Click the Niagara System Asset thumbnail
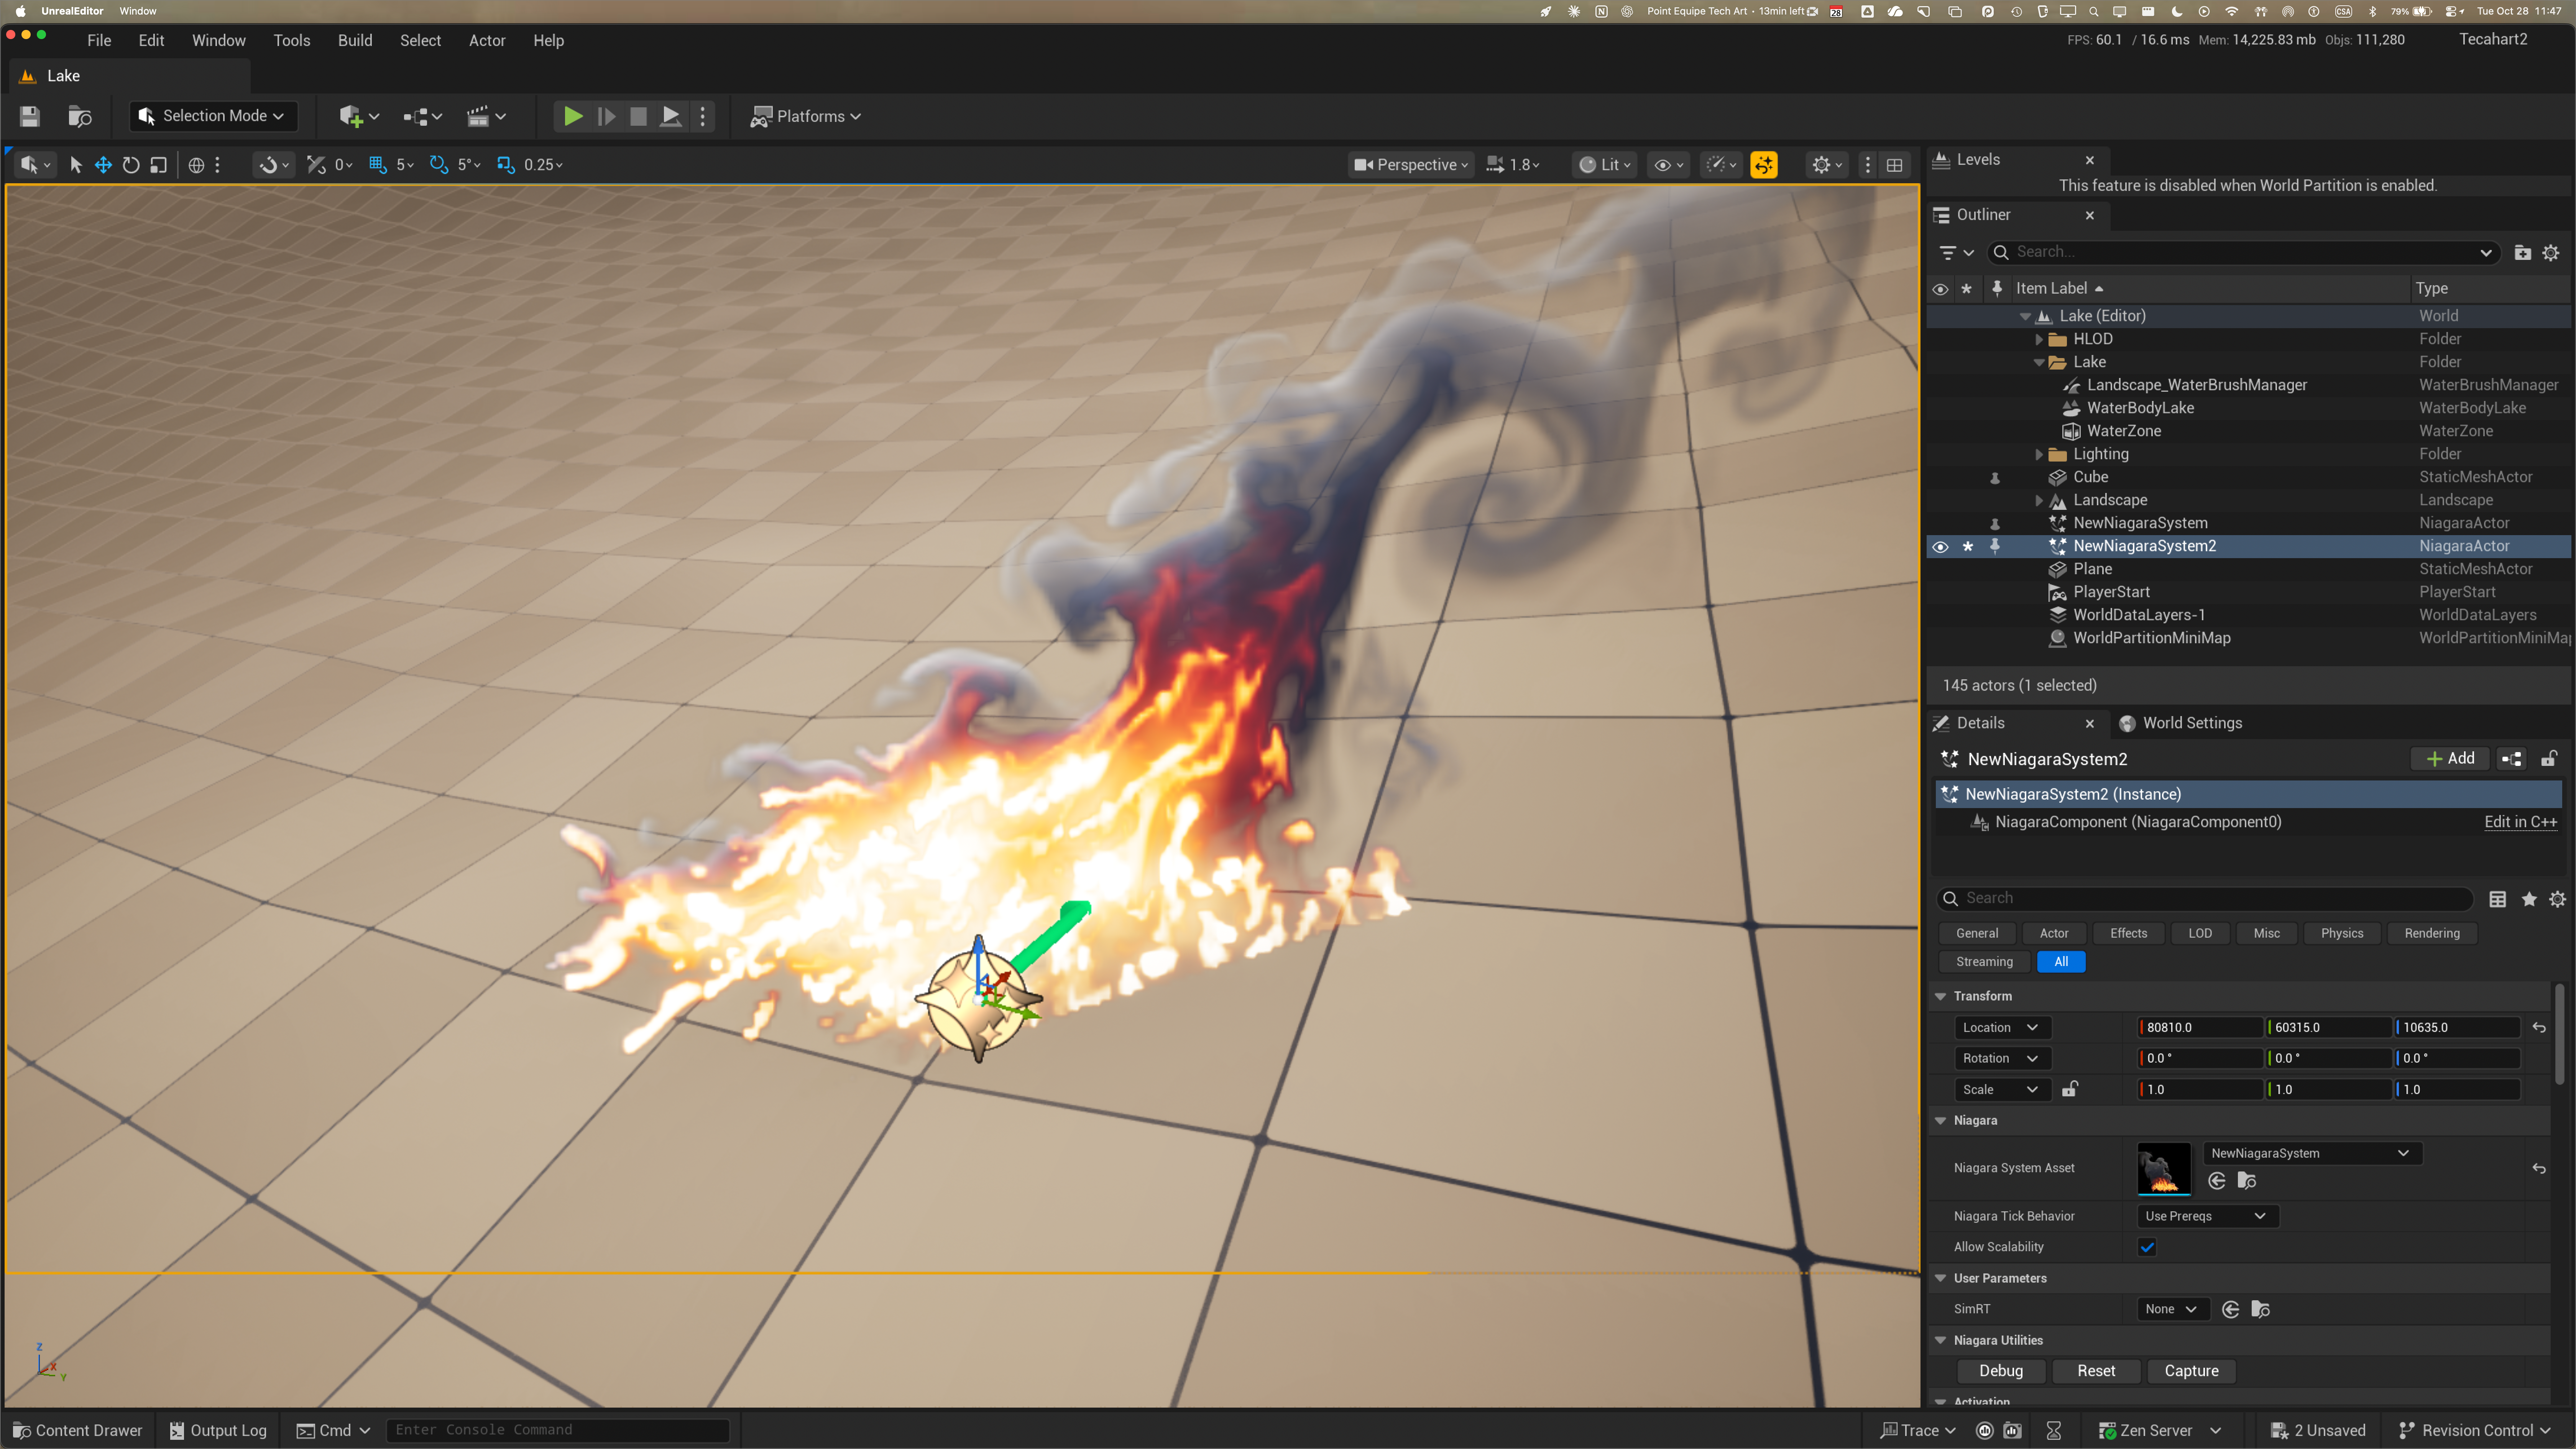 (2163, 1168)
